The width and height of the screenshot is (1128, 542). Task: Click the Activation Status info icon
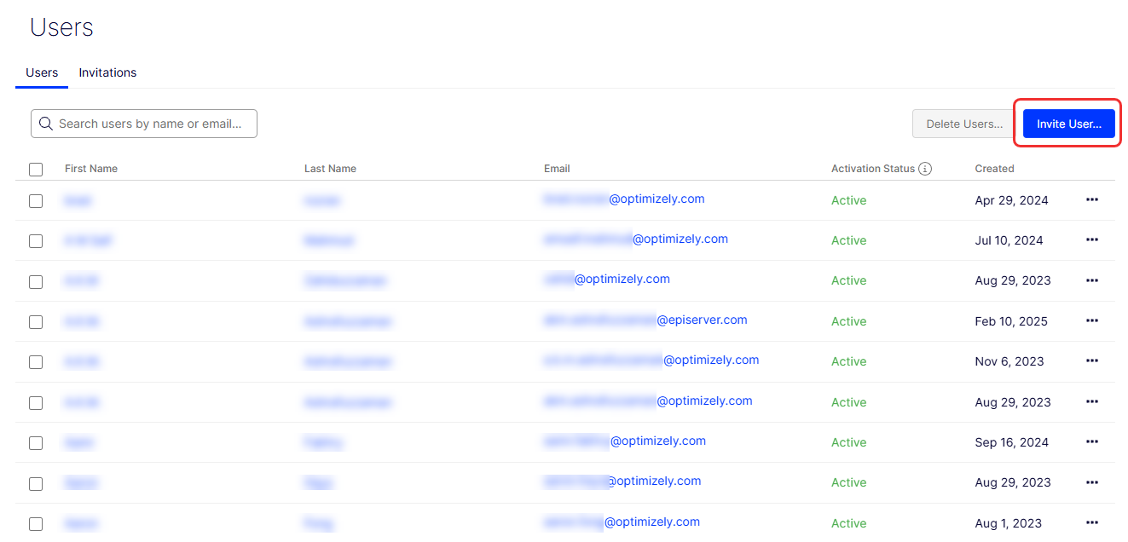tap(925, 169)
